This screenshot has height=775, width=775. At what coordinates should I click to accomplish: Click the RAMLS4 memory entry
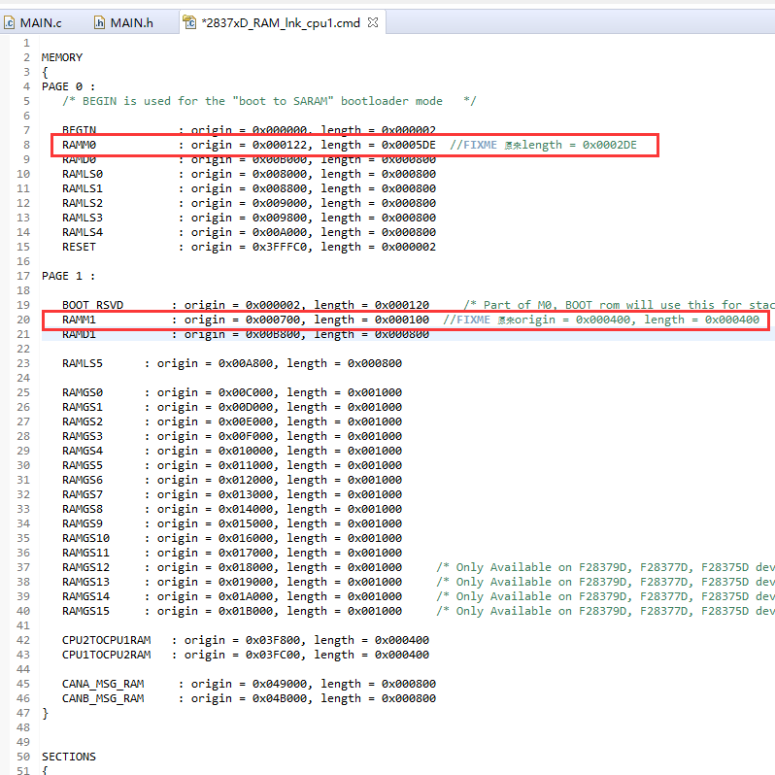[x=83, y=232]
